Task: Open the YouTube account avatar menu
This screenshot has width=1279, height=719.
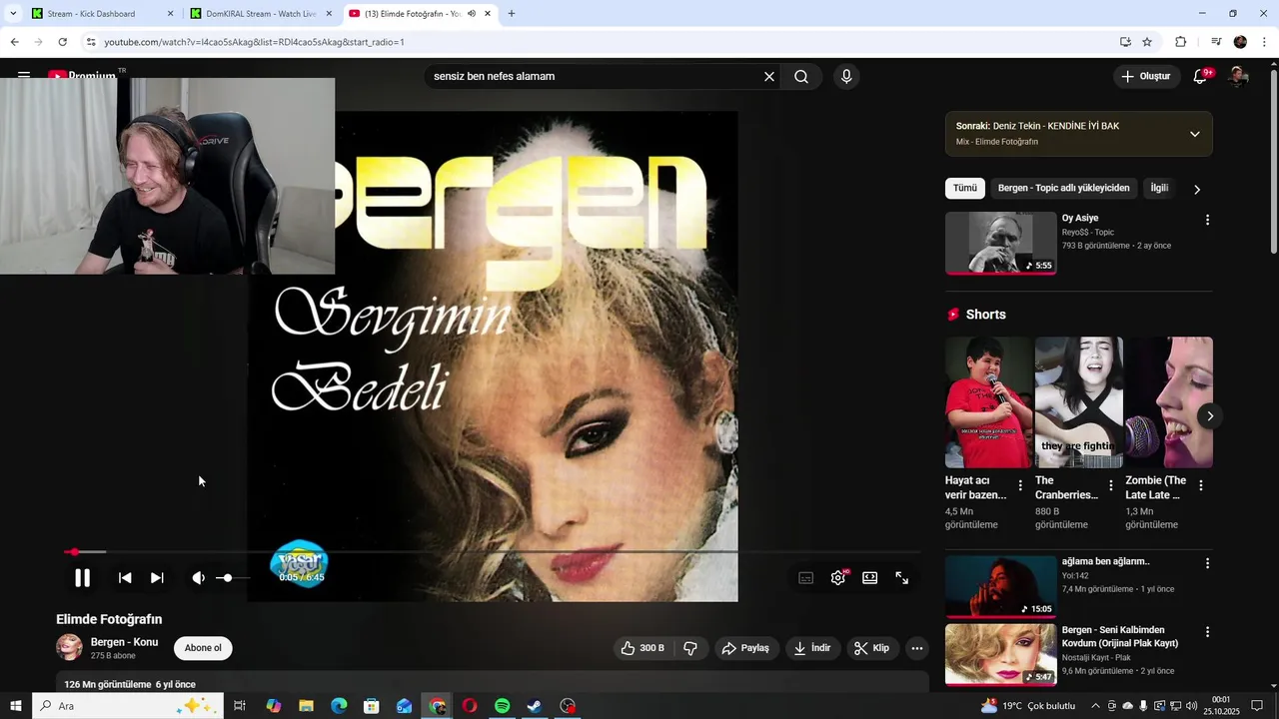Action: coord(1238,76)
